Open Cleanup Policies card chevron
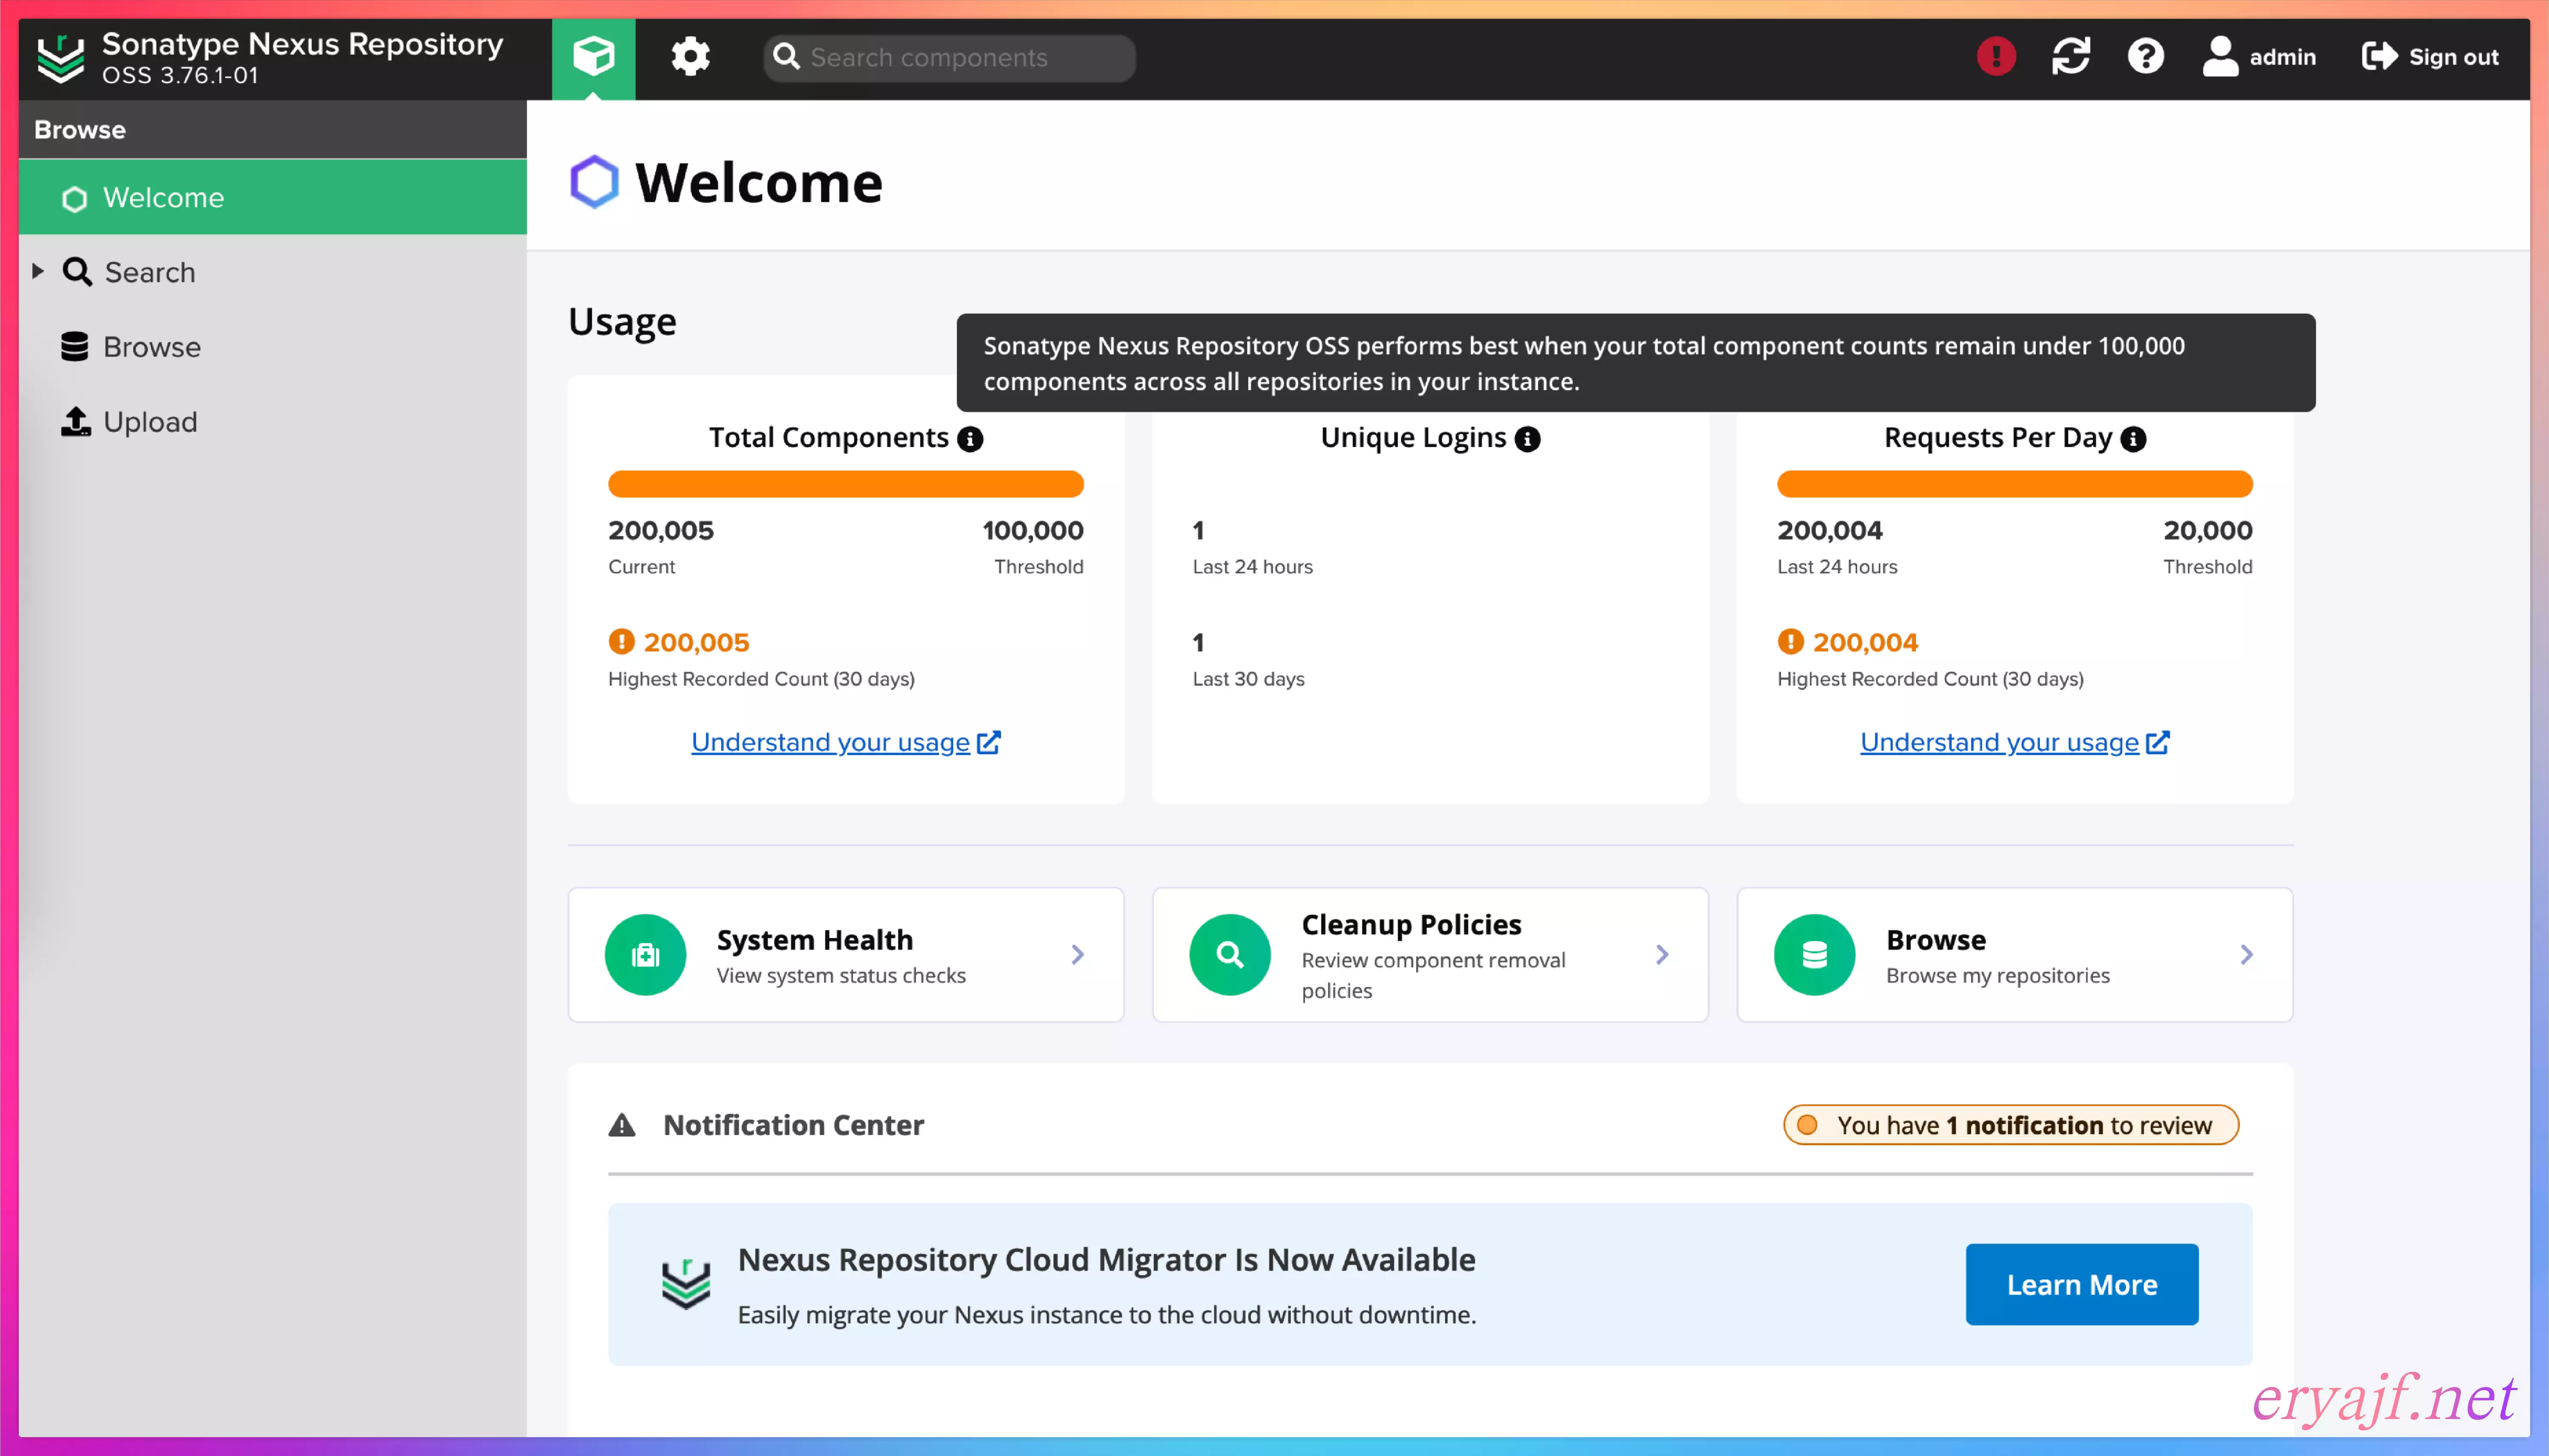2549x1456 pixels. click(1661, 955)
